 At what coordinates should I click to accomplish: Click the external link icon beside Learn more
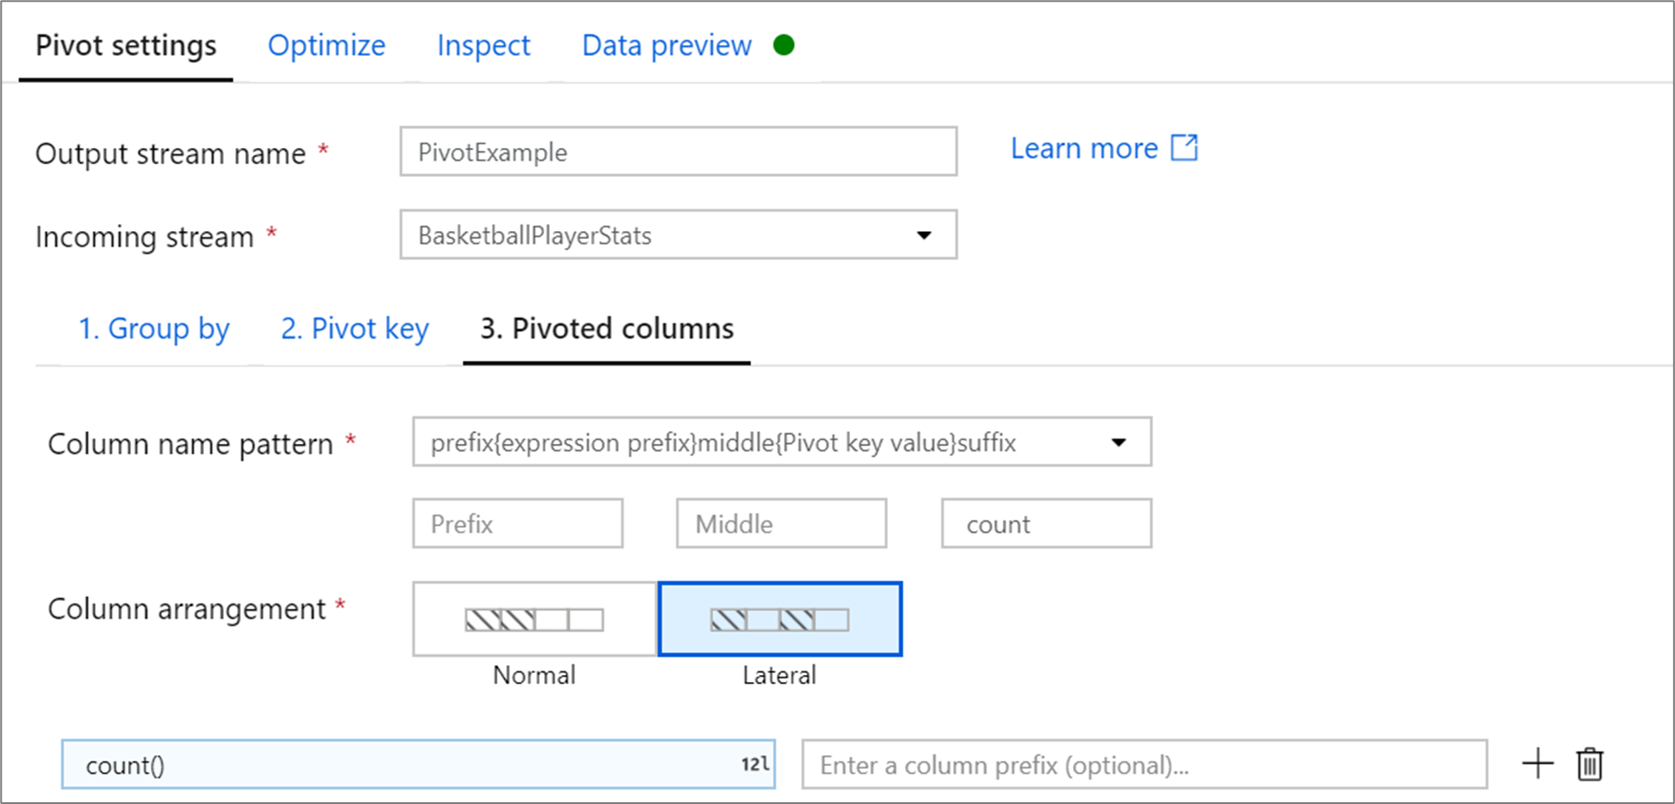[1184, 148]
